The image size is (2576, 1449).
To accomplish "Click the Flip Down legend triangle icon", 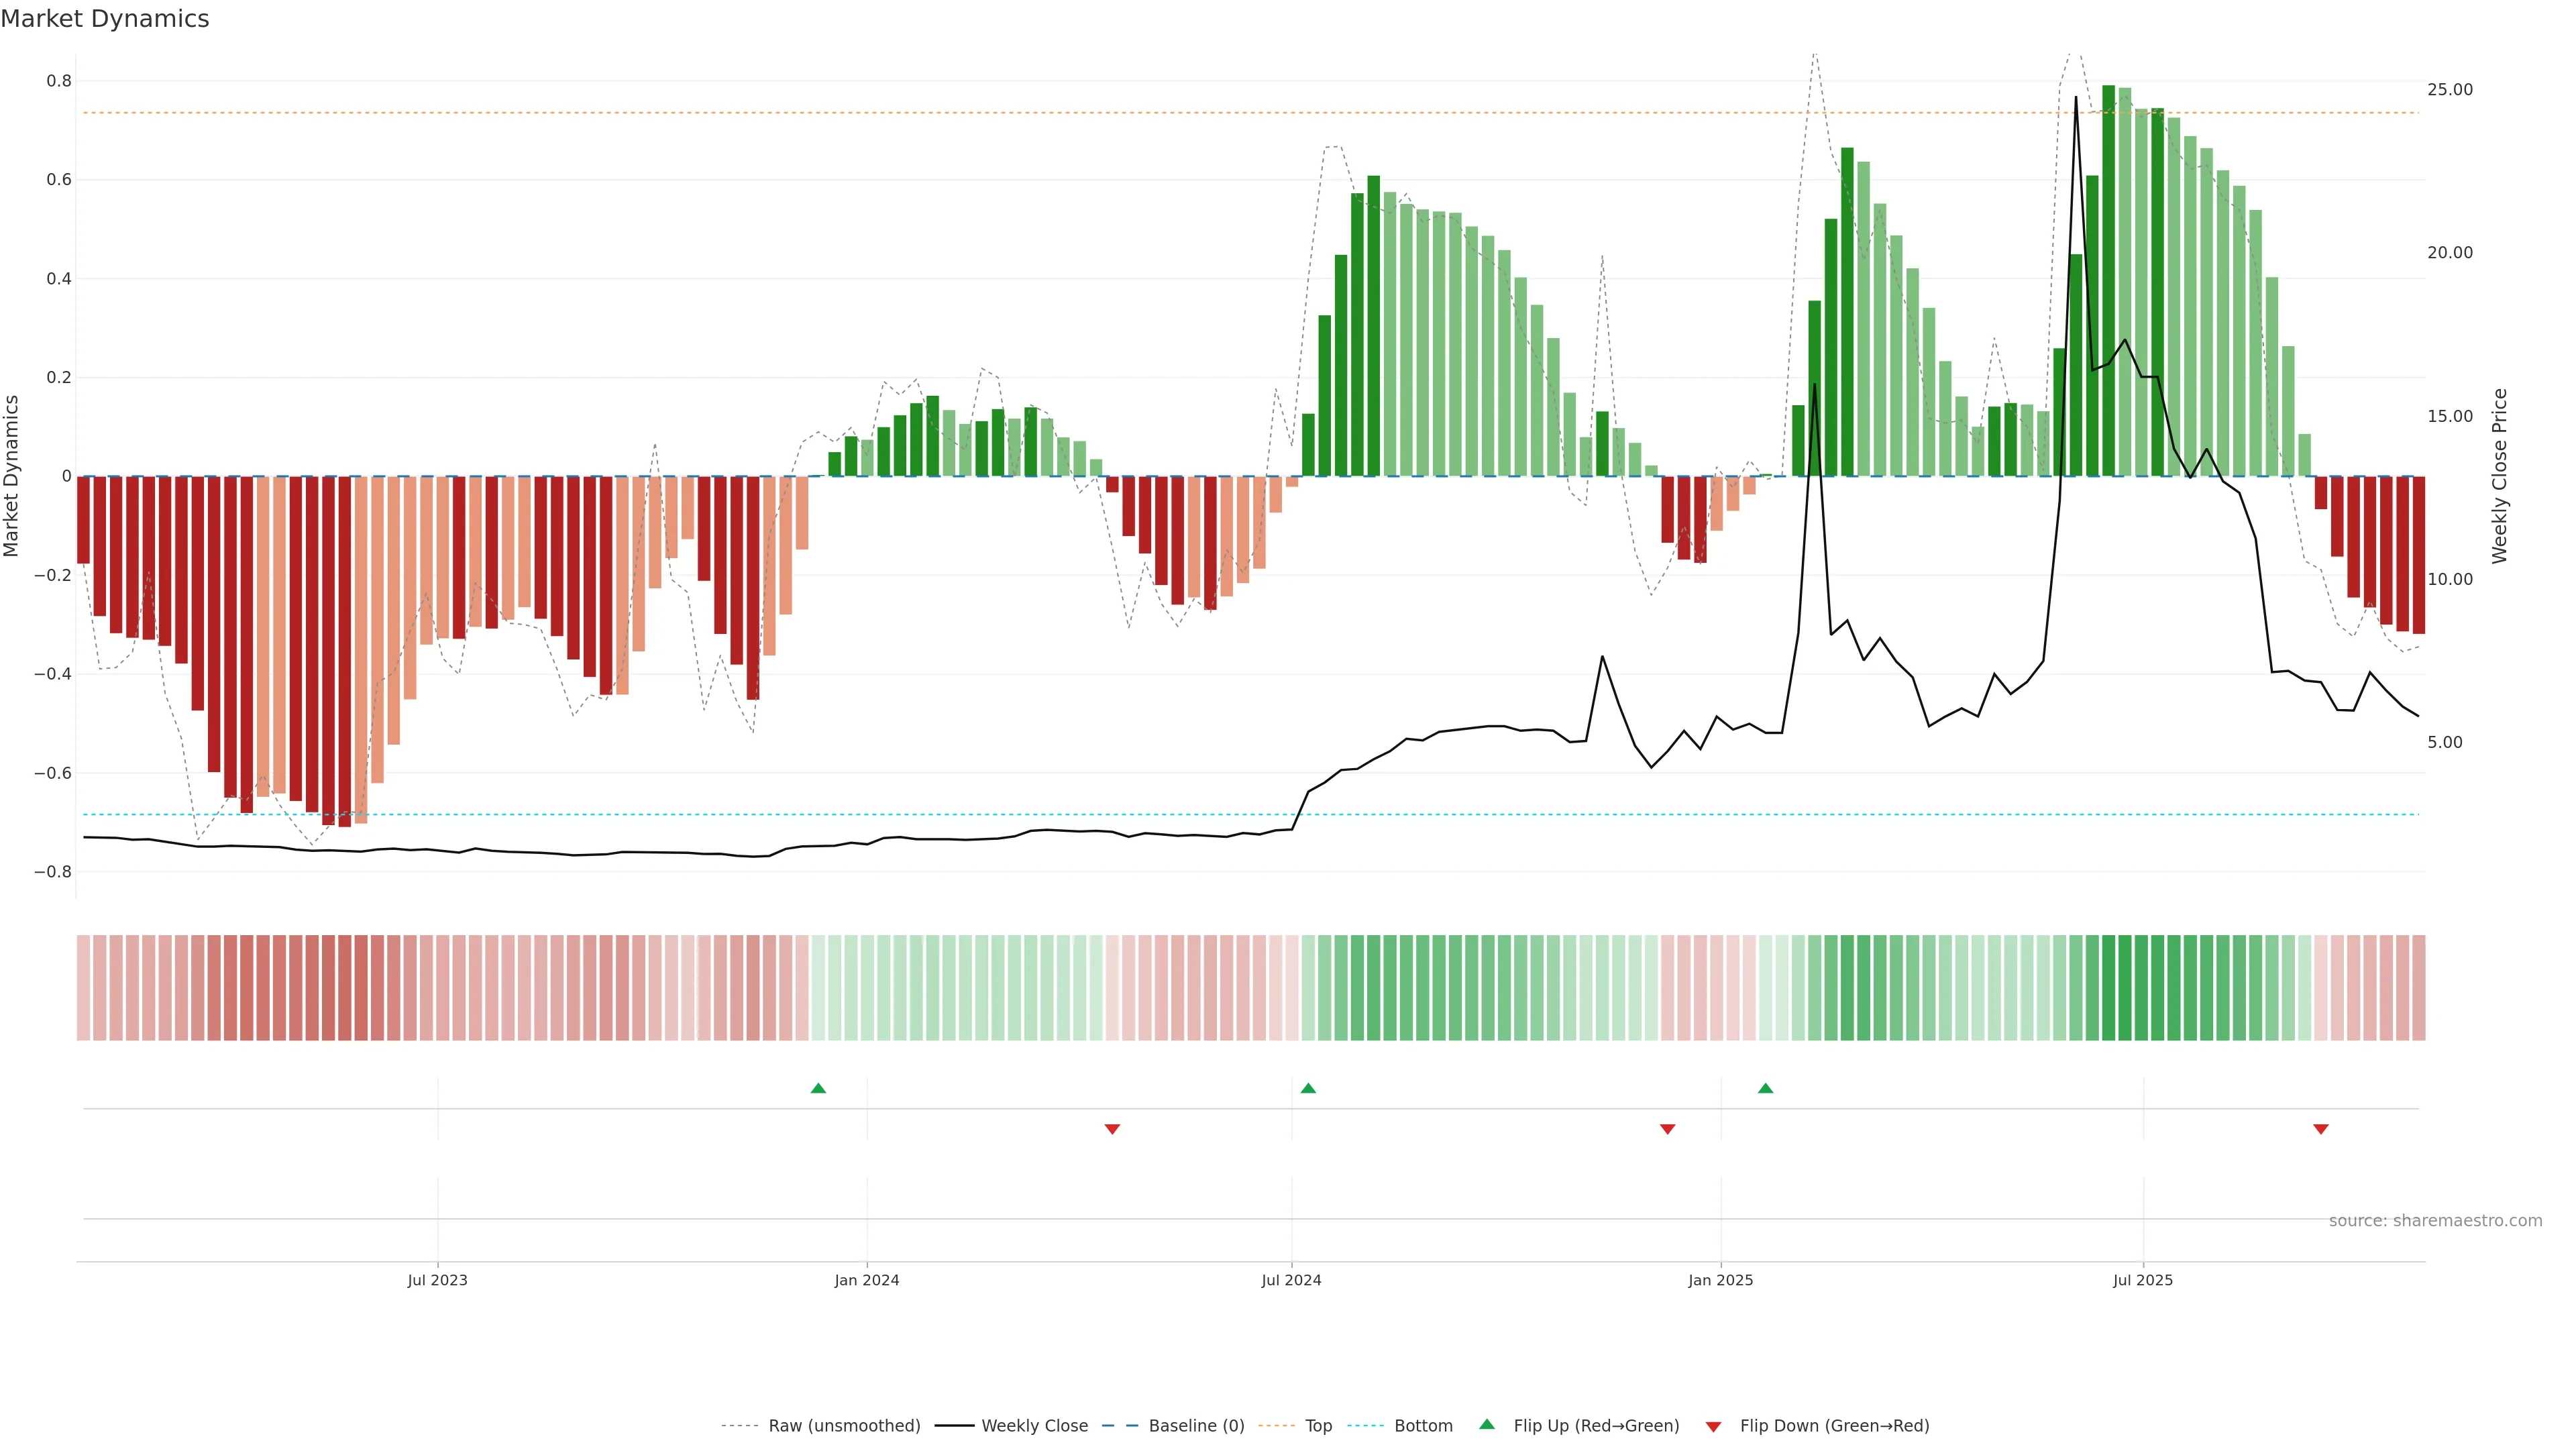I will (1713, 1427).
